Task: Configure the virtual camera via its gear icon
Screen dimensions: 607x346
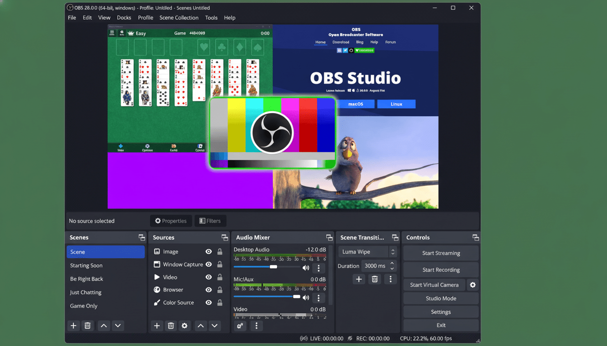Action: click(x=472, y=285)
